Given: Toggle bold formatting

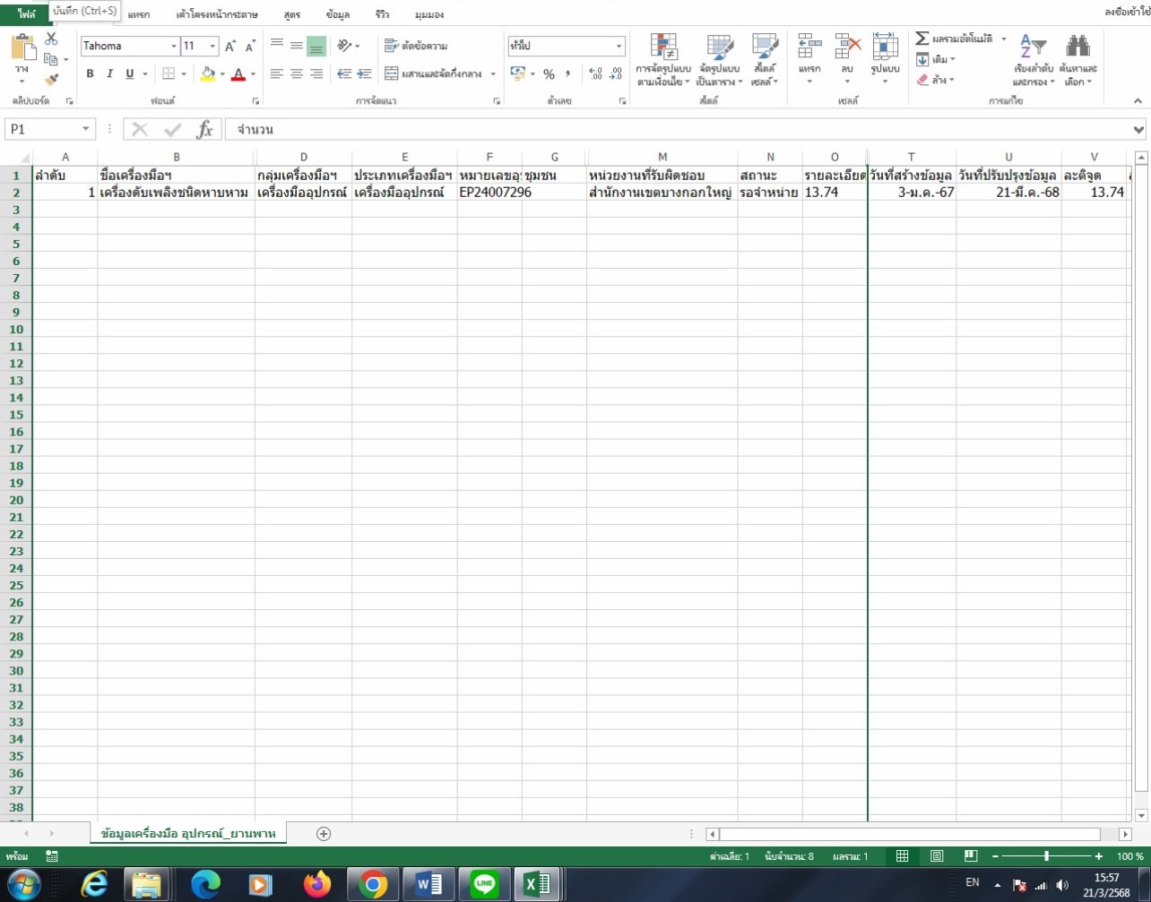Looking at the screenshot, I should pos(90,74).
